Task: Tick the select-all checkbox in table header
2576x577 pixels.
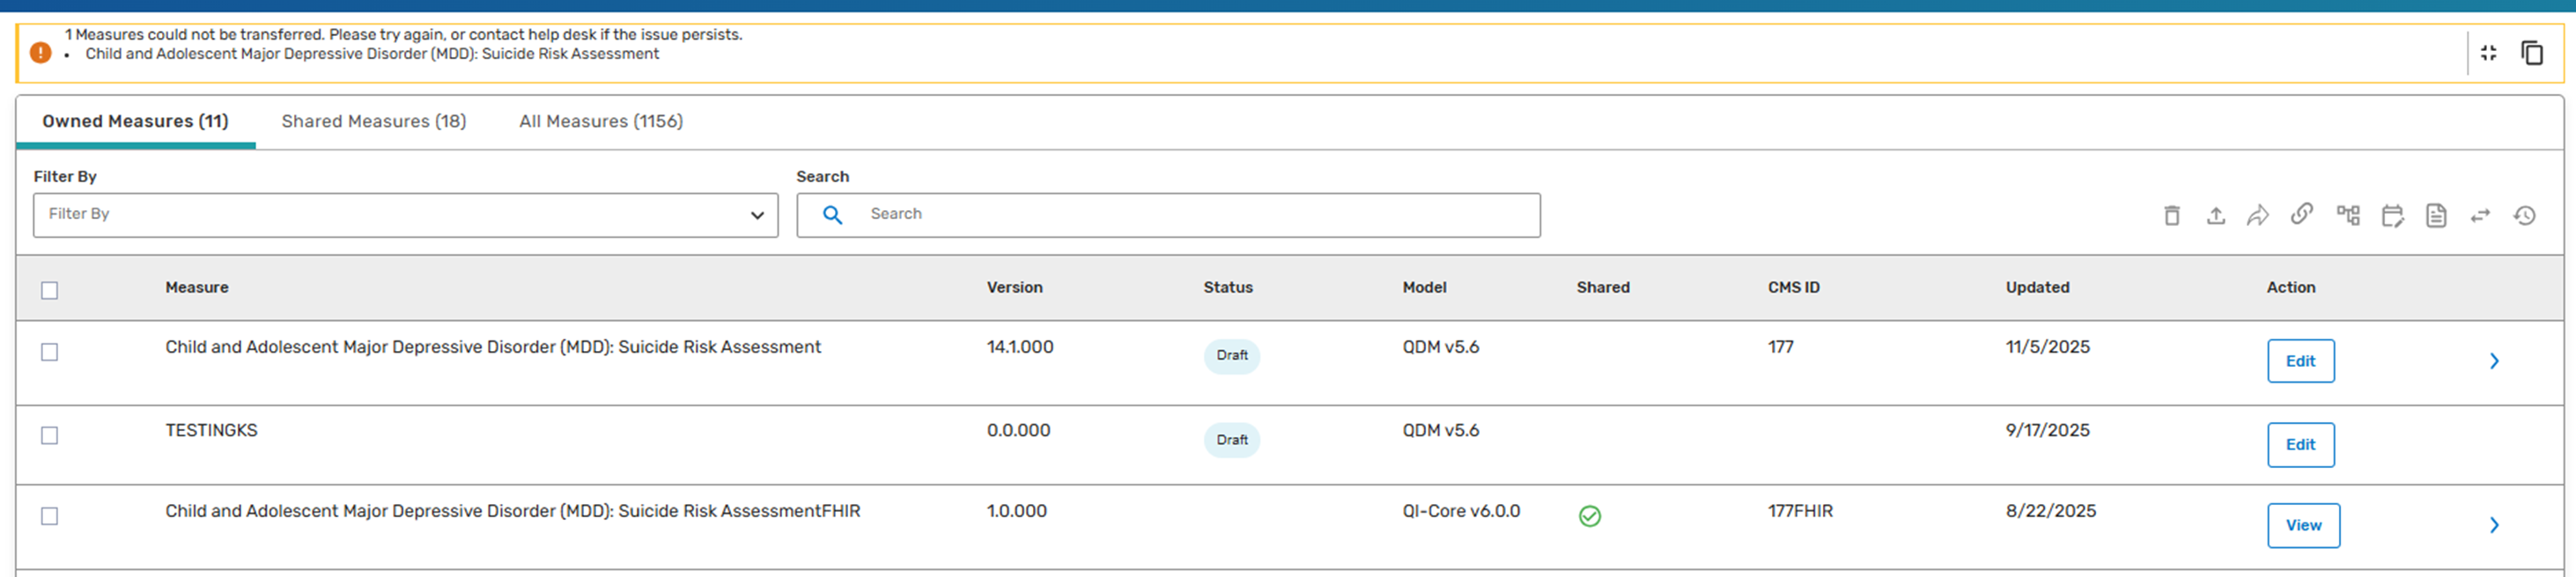Action: tap(50, 290)
